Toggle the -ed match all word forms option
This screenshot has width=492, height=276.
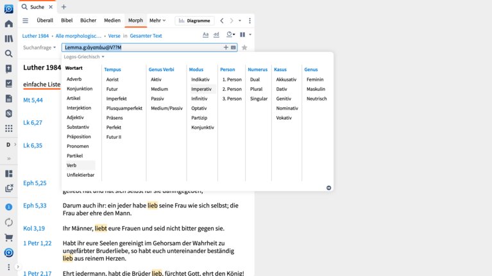[x=216, y=35]
